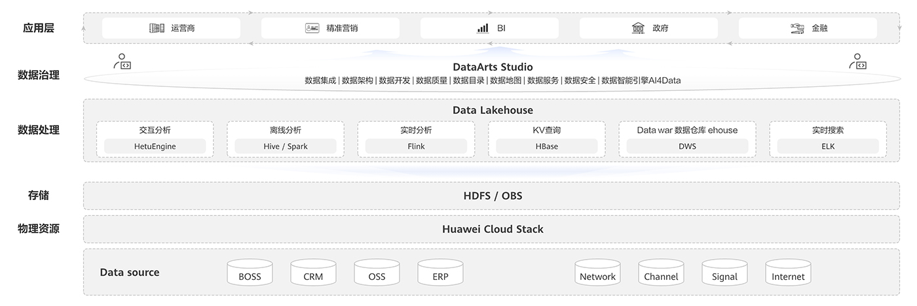
Task: Click 数据地图 in the DataArts feature list
Action: click(506, 80)
